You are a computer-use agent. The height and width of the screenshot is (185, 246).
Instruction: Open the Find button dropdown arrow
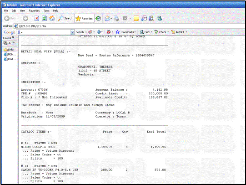coord(151,32)
